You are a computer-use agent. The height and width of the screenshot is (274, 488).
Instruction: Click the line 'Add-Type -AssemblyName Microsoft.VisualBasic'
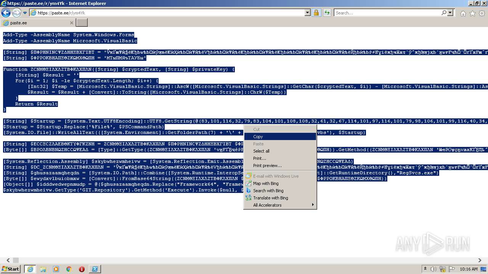tap(70, 41)
